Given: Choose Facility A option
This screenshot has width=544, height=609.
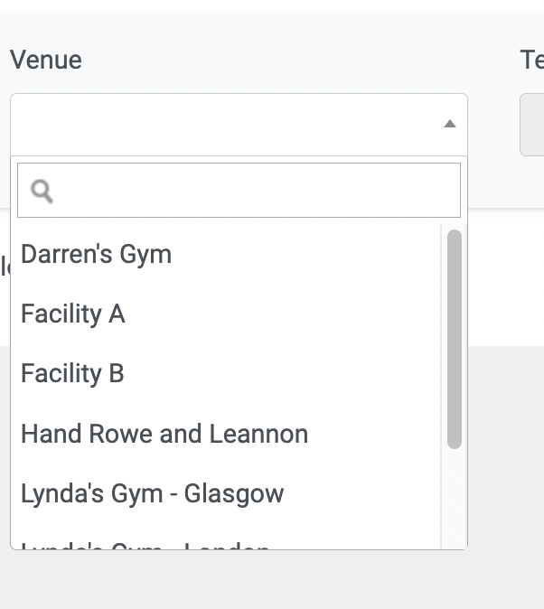Looking at the screenshot, I should click(72, 314).
